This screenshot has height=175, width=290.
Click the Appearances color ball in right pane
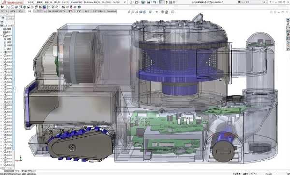click(x=288, y=35)
